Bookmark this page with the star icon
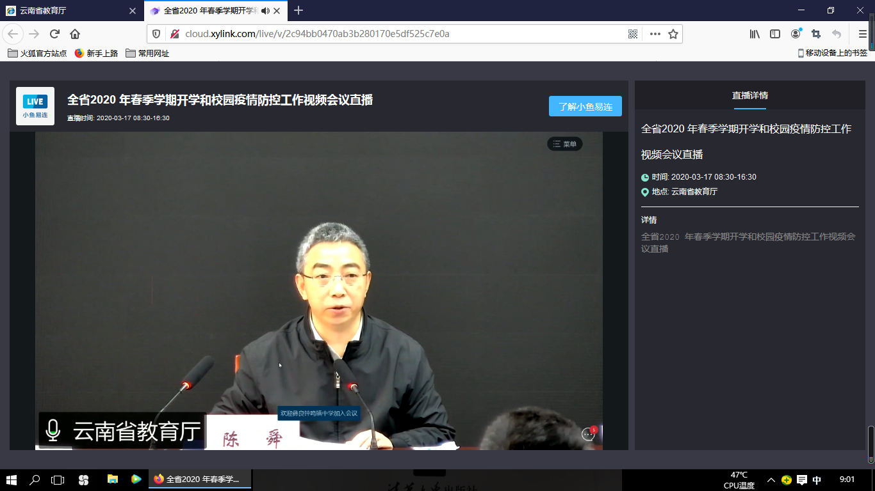This screenshot has height=491, width=875. (x=673, y=34)
